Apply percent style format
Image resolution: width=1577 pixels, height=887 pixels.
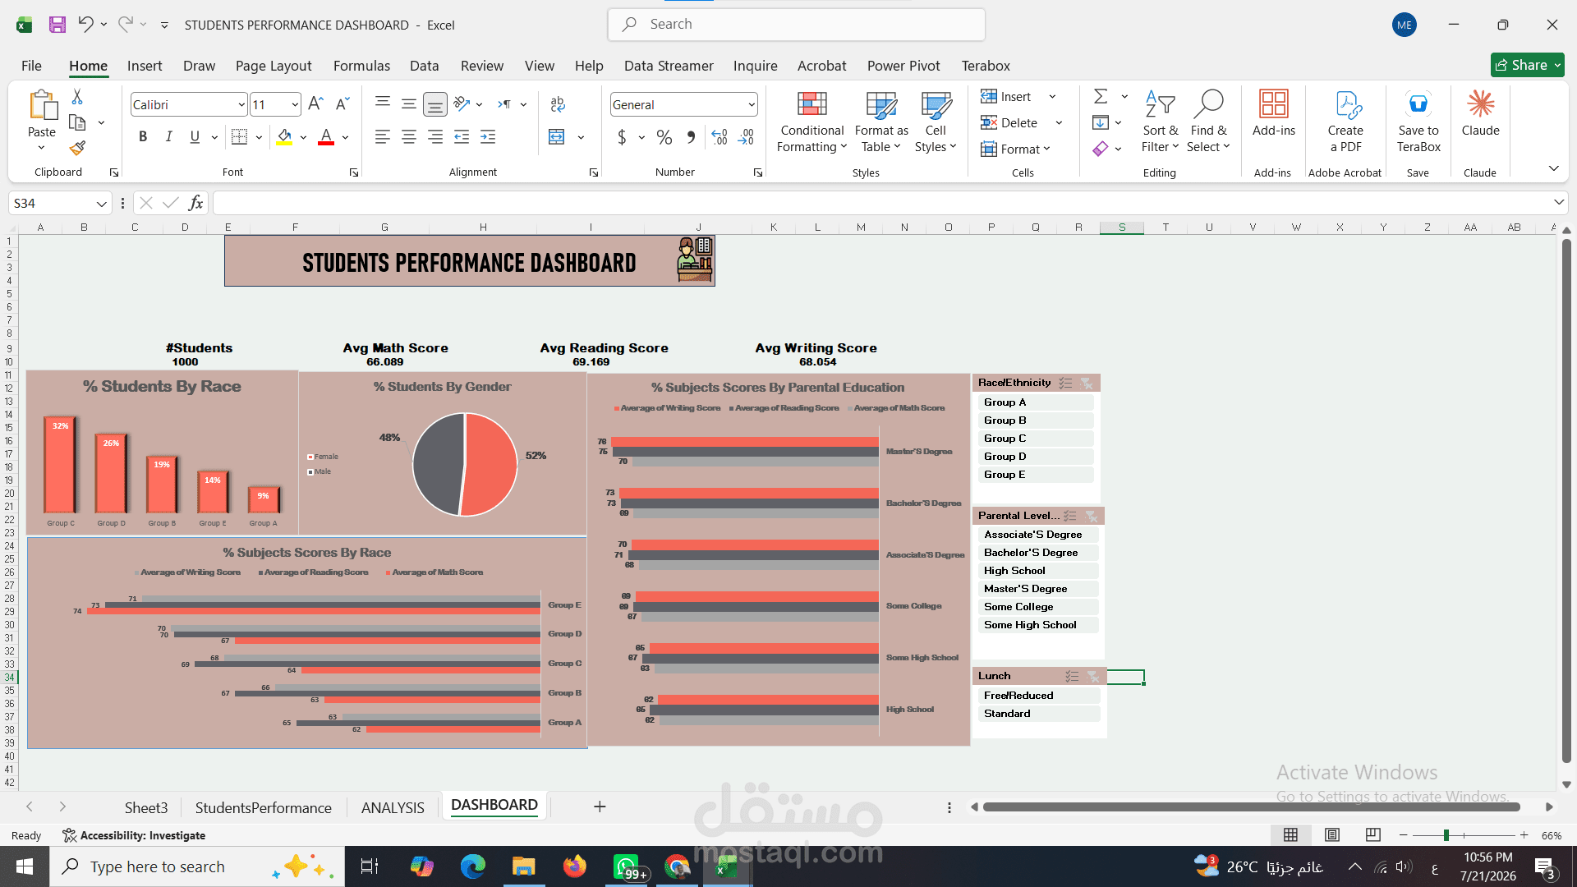click(664, 137)
